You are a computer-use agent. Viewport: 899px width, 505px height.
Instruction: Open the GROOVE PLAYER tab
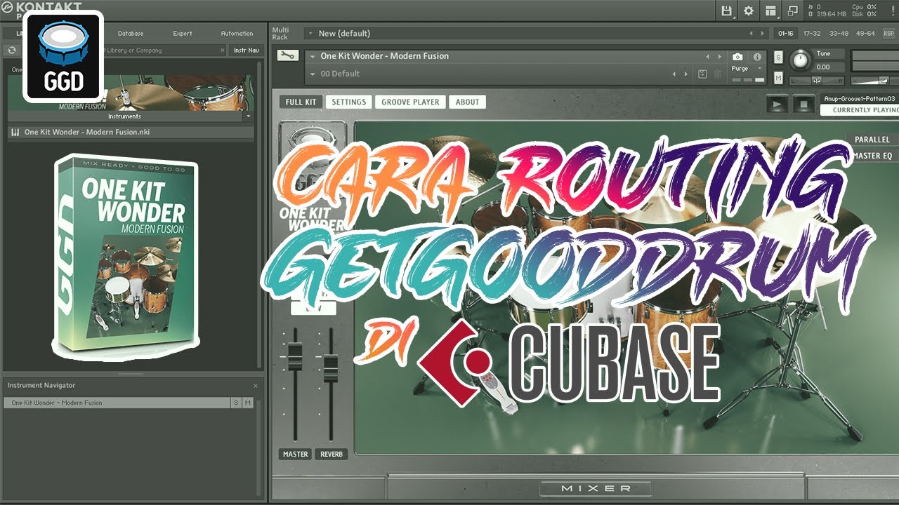pyautogui.click(x=410, y=102)
